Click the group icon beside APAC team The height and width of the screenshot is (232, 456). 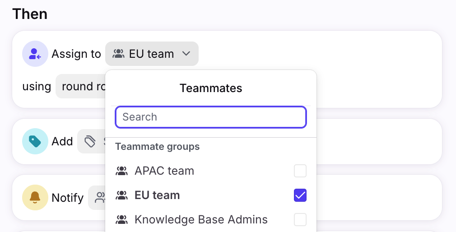(x=121, y=171)
